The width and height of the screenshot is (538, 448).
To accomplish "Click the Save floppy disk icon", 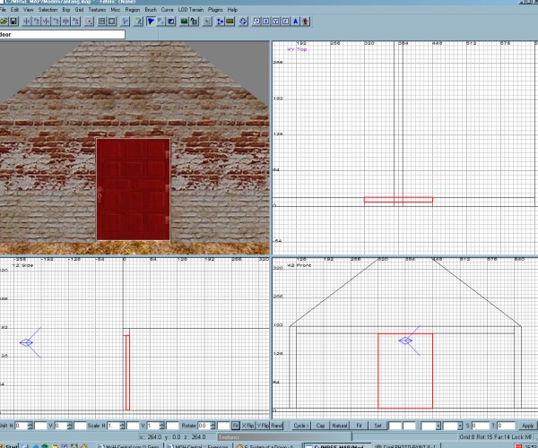I will 13,22.
